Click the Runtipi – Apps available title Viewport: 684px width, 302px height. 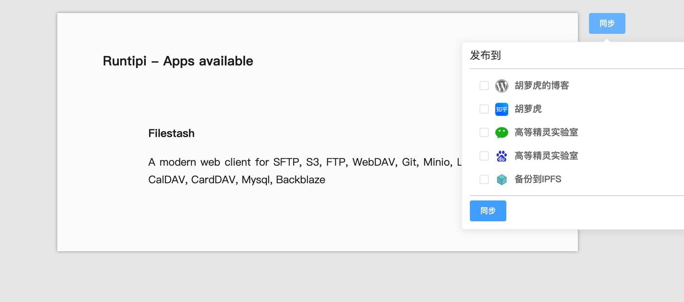[x=178, y=60]
